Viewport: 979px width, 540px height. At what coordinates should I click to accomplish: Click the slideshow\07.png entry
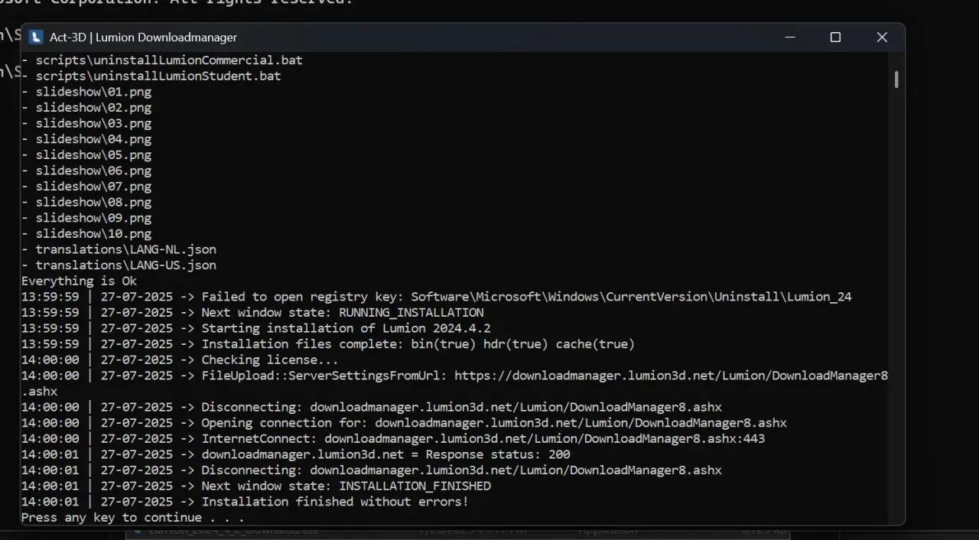[86, 186]
